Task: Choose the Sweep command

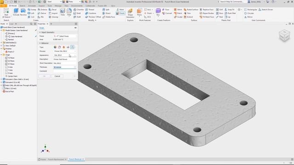Action: pos(32,10)
